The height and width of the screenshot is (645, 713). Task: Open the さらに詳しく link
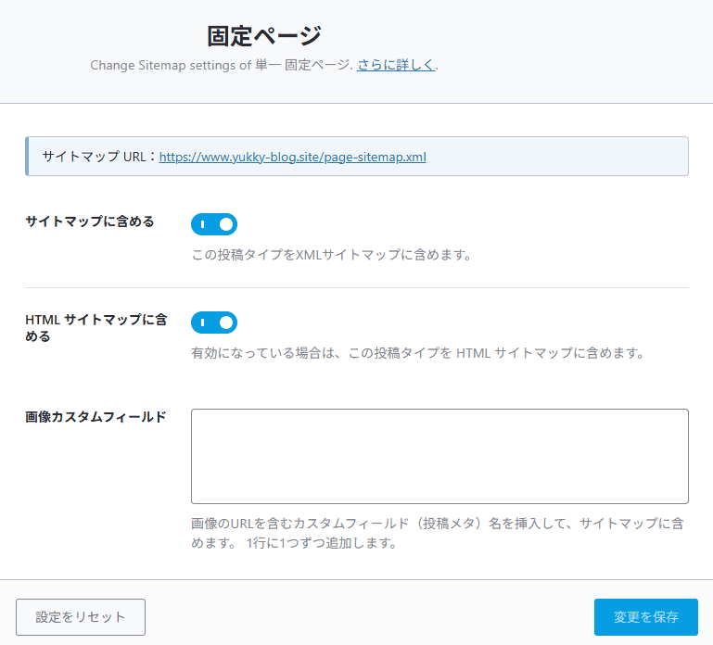[396, 65]
